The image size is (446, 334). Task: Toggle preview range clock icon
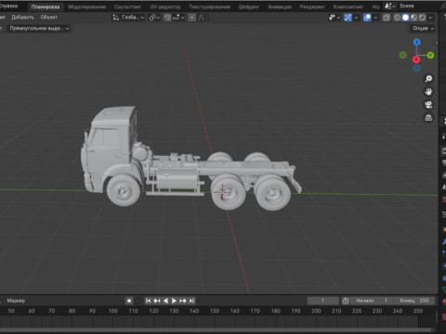click(346, 301)
